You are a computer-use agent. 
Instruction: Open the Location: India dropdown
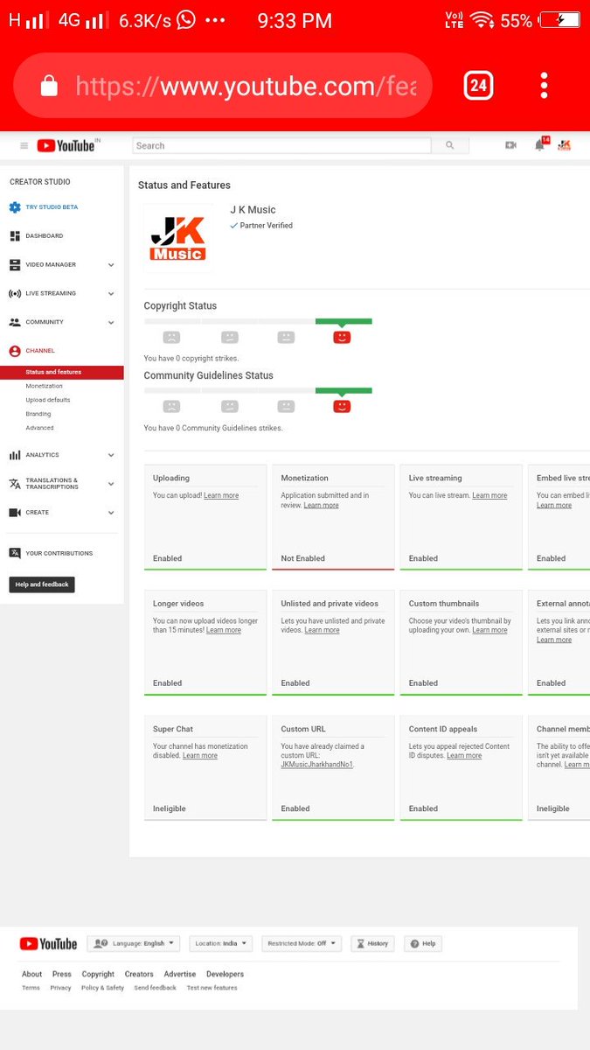pyautogui.click(x=220, y=944)
